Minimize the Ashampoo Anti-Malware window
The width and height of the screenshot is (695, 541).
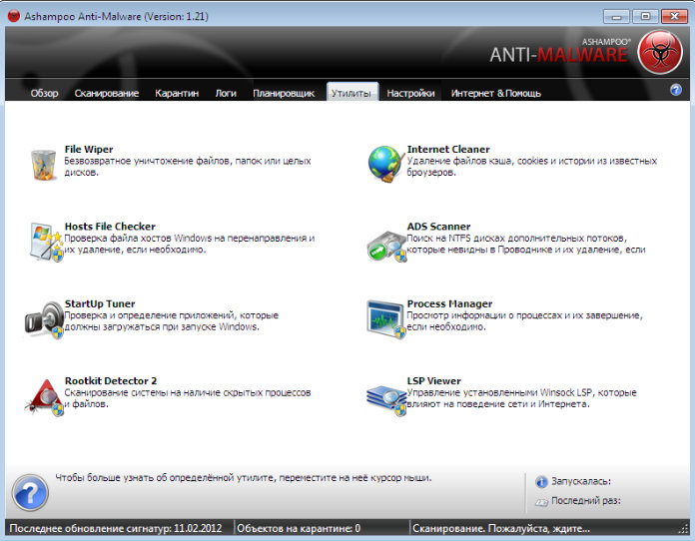click(616, 17)
